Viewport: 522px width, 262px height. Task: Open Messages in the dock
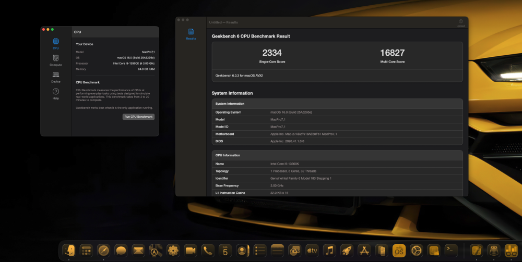[121, 251]
